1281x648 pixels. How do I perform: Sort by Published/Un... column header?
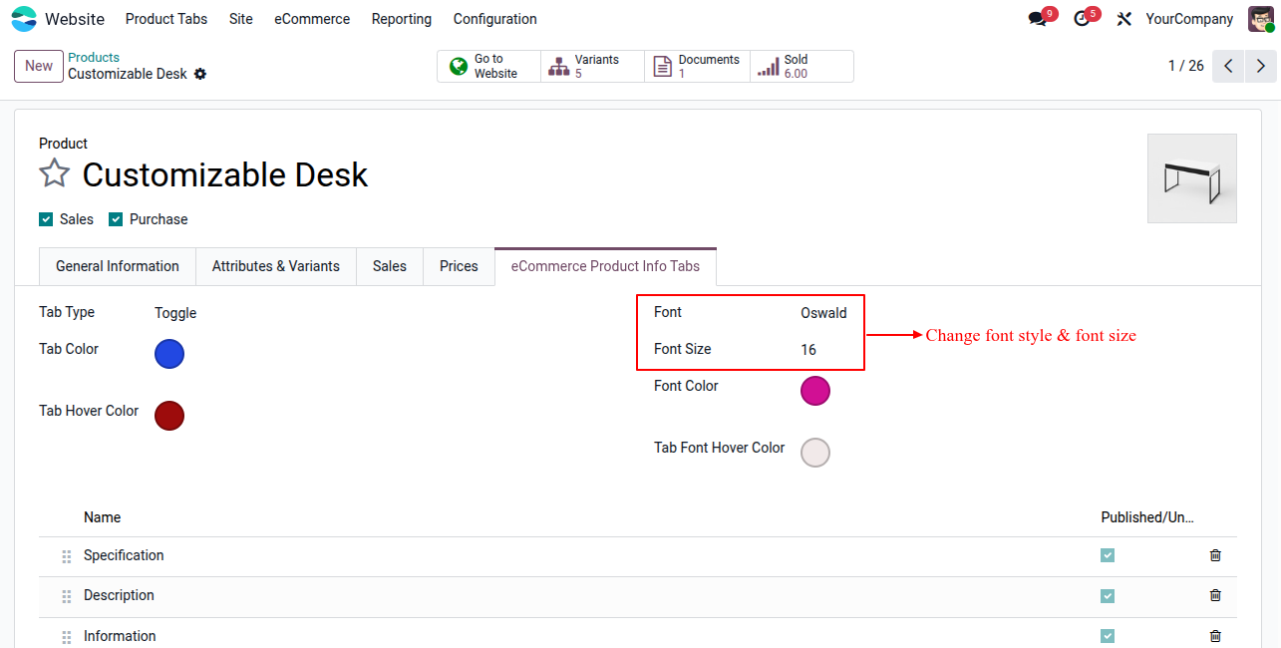[x=1147, y=517]
